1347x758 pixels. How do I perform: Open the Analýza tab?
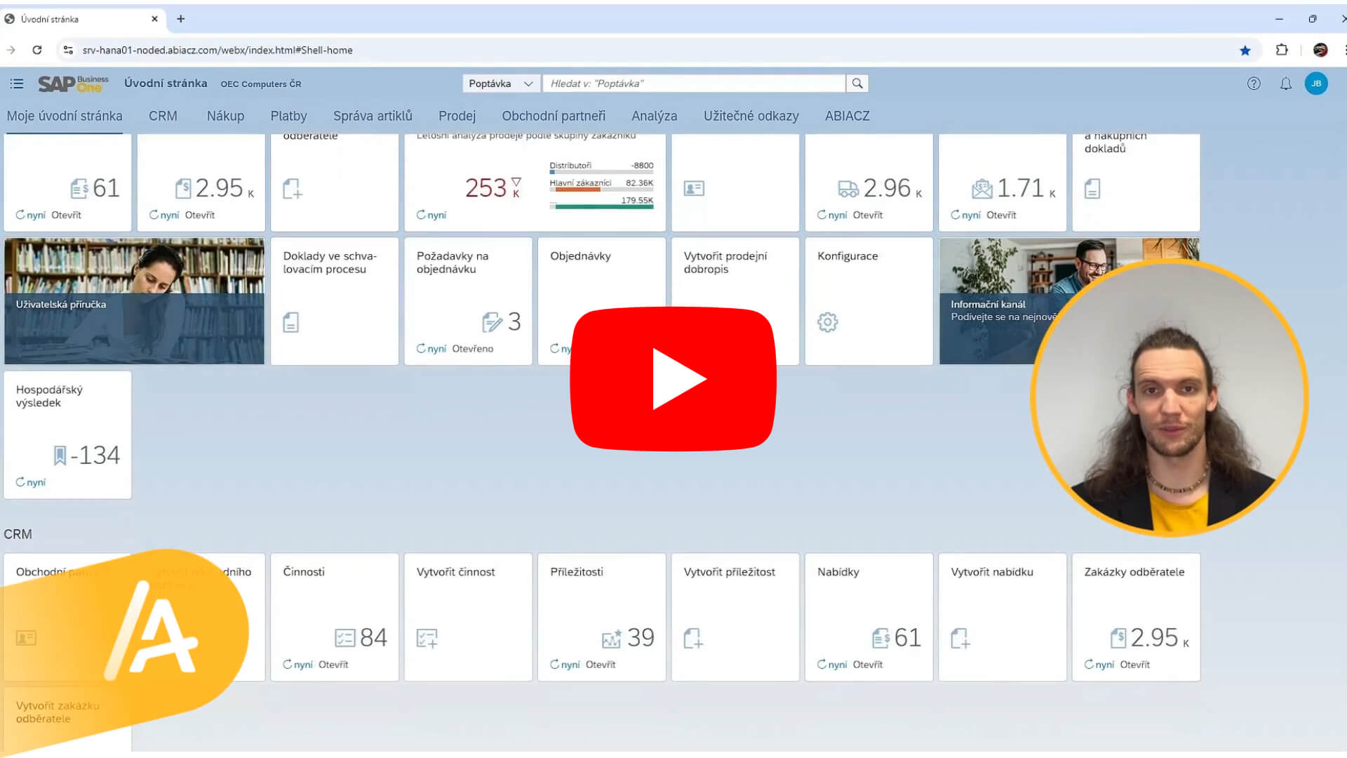pos(654,116)
